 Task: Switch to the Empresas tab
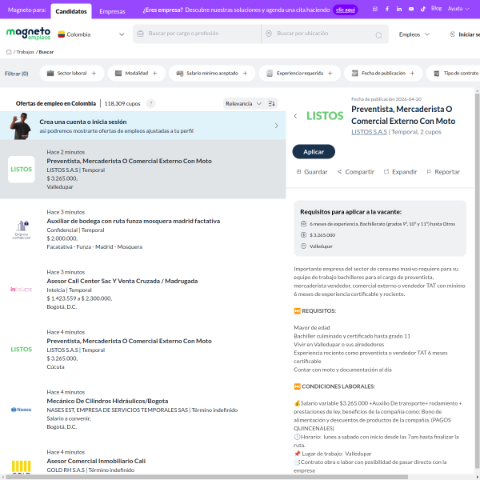(x=112, y=11)
